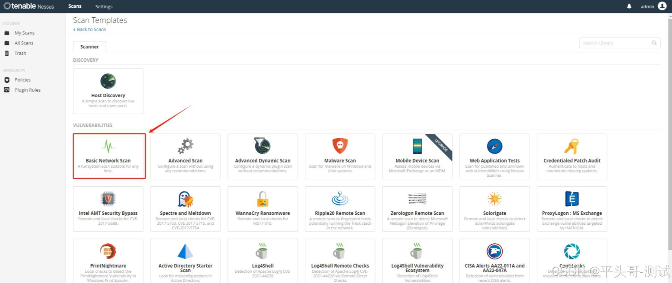Select the Credentialed Patch Audit keys icon
This screenshot has height=283, width=672.
(572, 146)
